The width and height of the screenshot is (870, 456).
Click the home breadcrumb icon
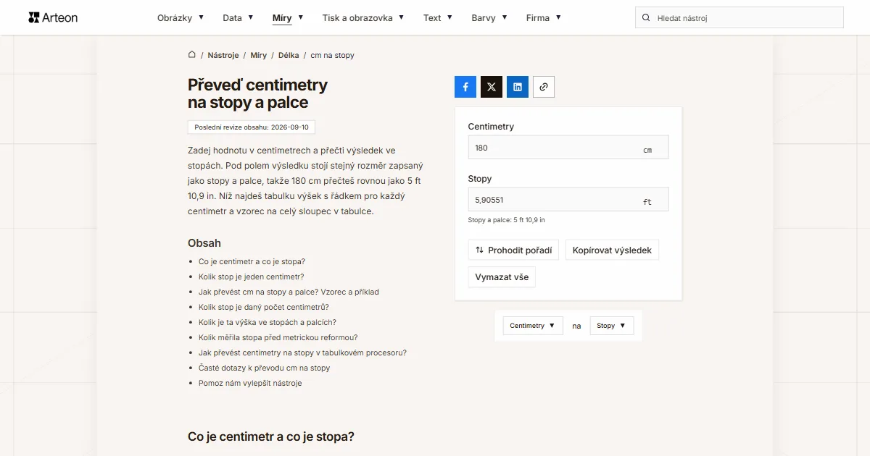coord(192,55)
